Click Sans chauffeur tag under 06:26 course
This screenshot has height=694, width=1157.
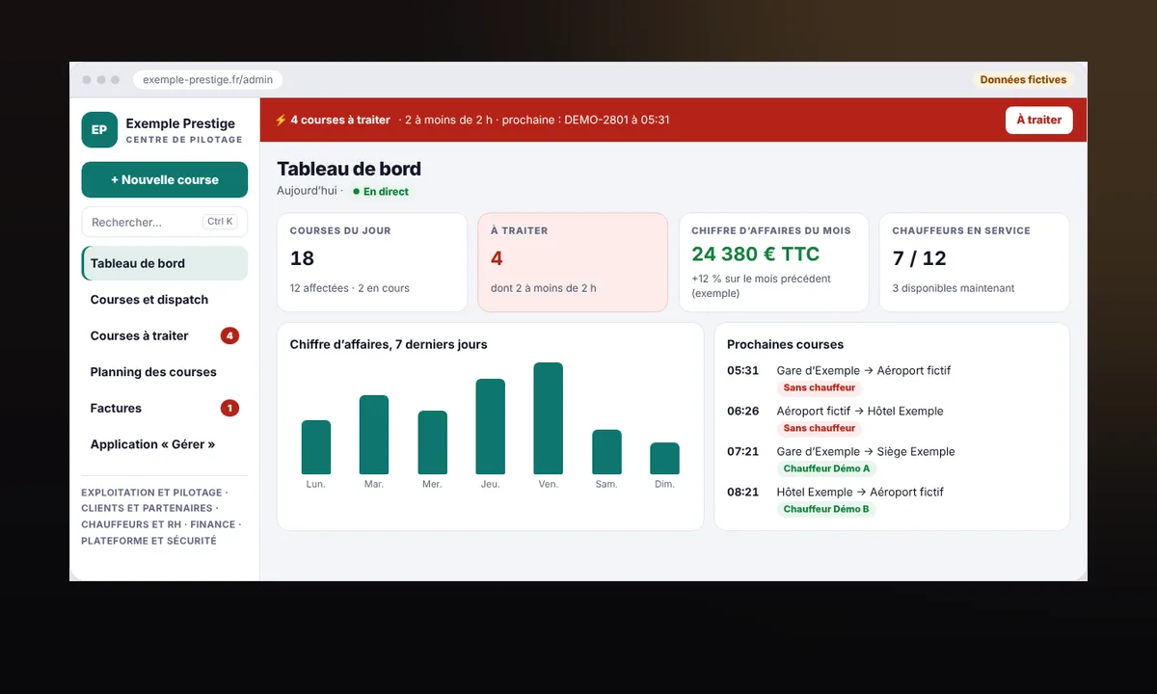820,428
